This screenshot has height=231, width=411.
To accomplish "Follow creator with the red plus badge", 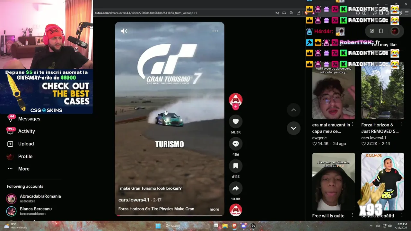I will pyautogui.click(x=236, y=107).
